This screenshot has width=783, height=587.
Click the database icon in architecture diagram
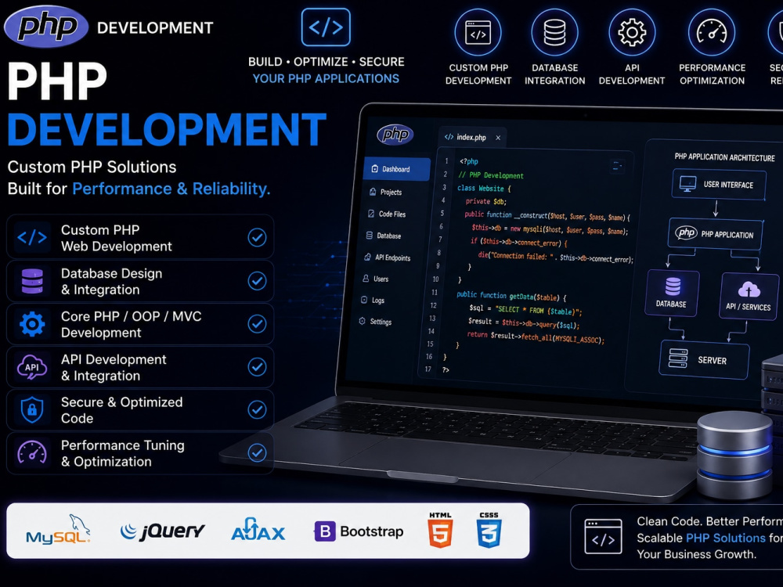click(x=673, y=286)
